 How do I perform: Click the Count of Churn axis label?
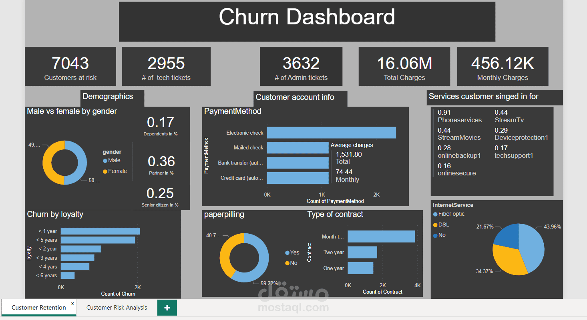pyautogui.click(x=118, y=294)
